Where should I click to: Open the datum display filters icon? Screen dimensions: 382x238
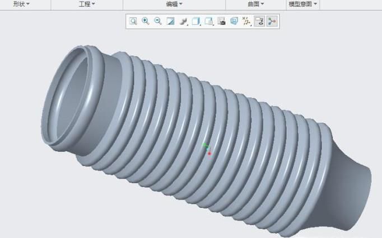[246, 21]
